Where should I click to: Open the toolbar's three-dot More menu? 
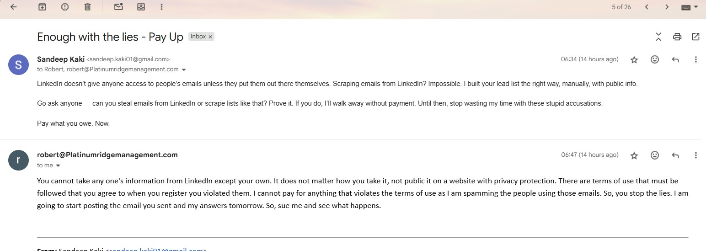[161, 7]
